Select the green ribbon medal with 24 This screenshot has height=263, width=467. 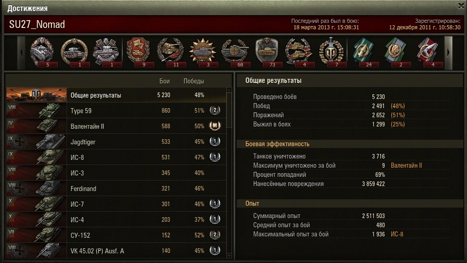coord(364,52)
